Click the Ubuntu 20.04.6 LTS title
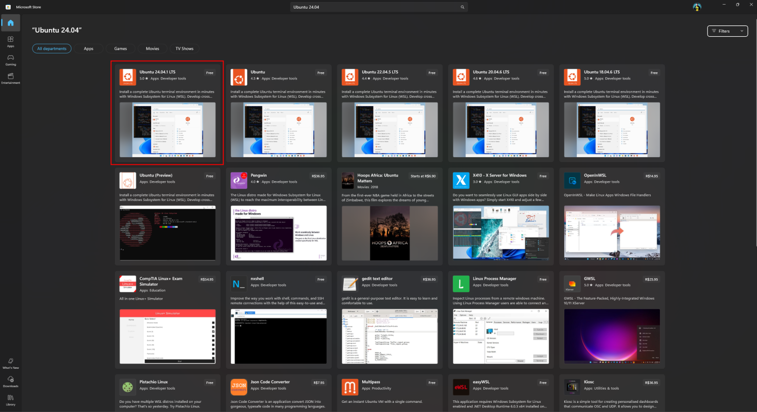 coord(491,72)
